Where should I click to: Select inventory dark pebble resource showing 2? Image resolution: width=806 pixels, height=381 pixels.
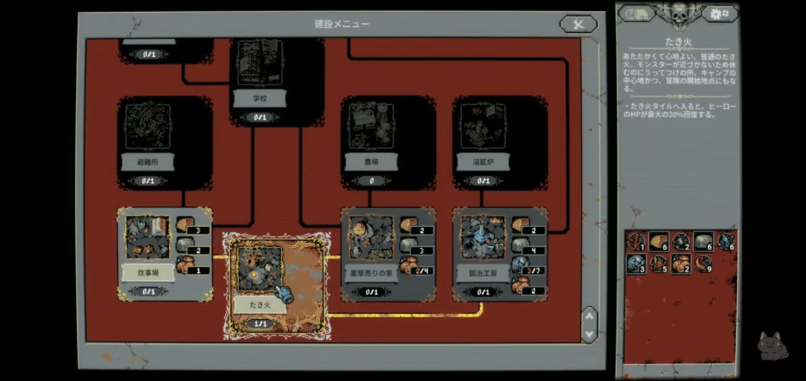[x=680, y=241]
